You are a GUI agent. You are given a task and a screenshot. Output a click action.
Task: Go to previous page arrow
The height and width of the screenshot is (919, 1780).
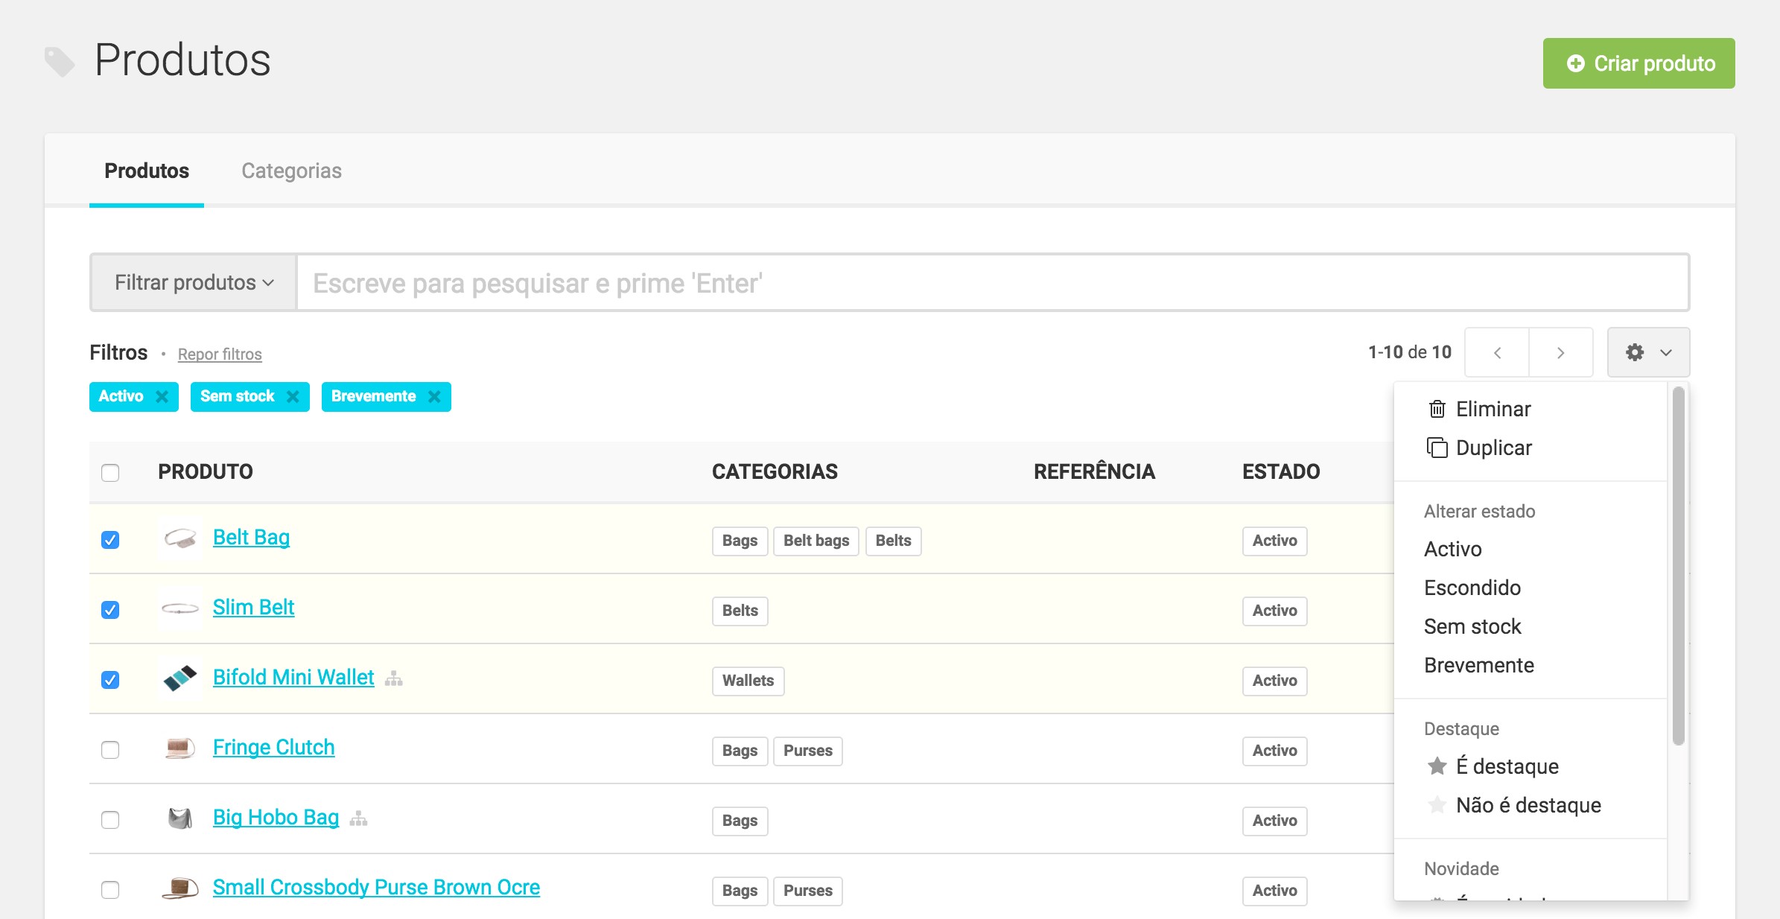[x=1497, y=352]
